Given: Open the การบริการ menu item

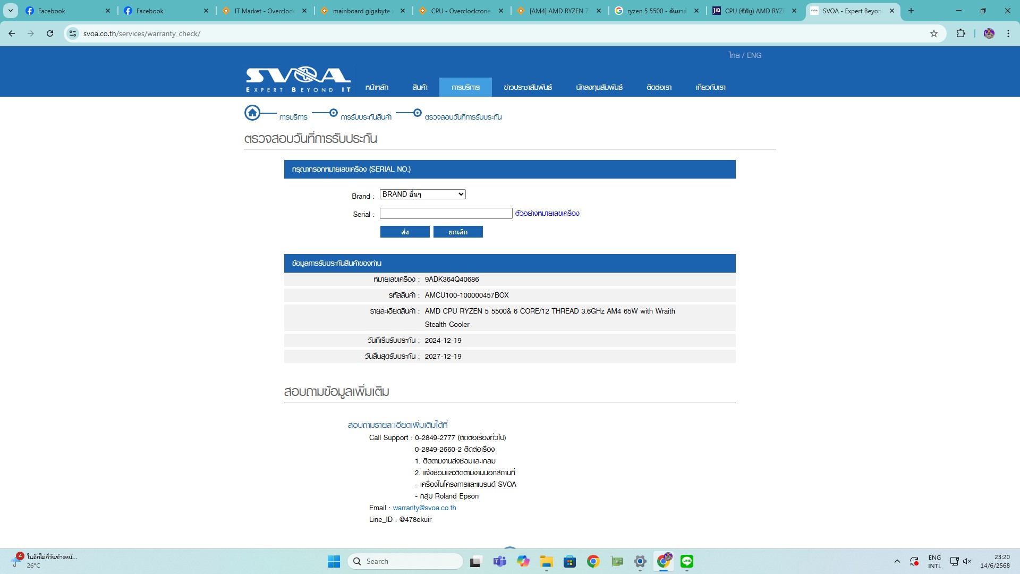Looking at the screenshot, I should coord(465,87).
